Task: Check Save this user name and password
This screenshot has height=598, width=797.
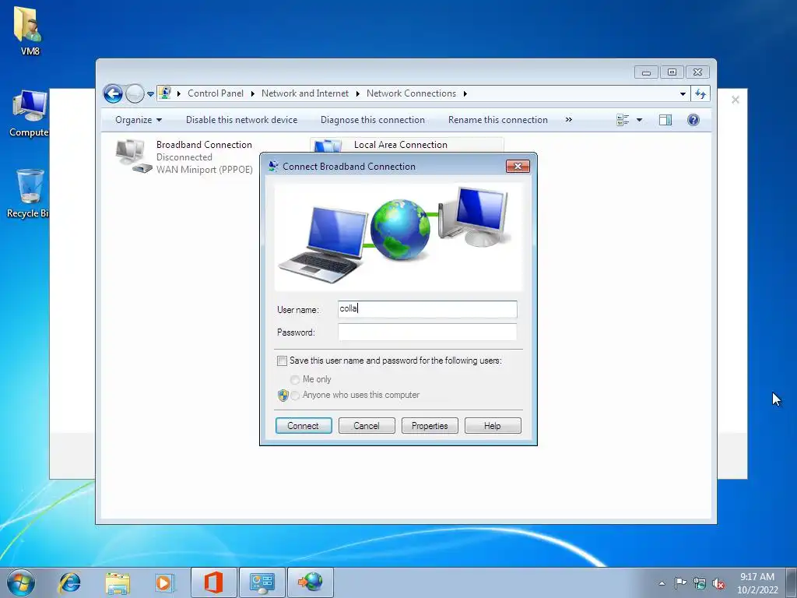Action: click(x=282, y=361)
